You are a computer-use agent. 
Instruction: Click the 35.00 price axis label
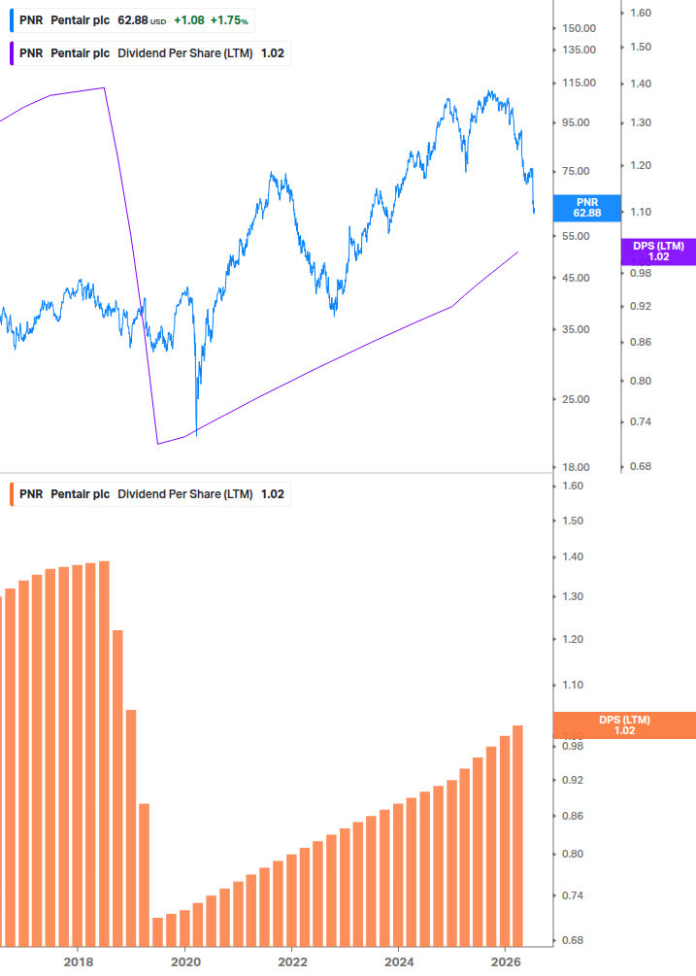click(x=576, y=329)
